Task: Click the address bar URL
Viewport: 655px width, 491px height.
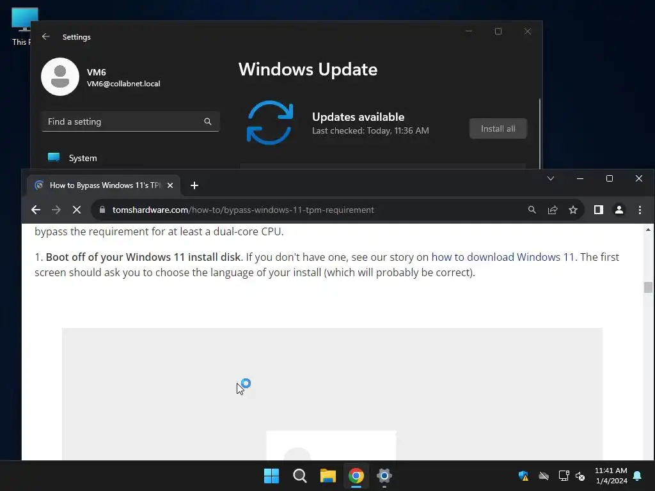Action: [243, 210]
